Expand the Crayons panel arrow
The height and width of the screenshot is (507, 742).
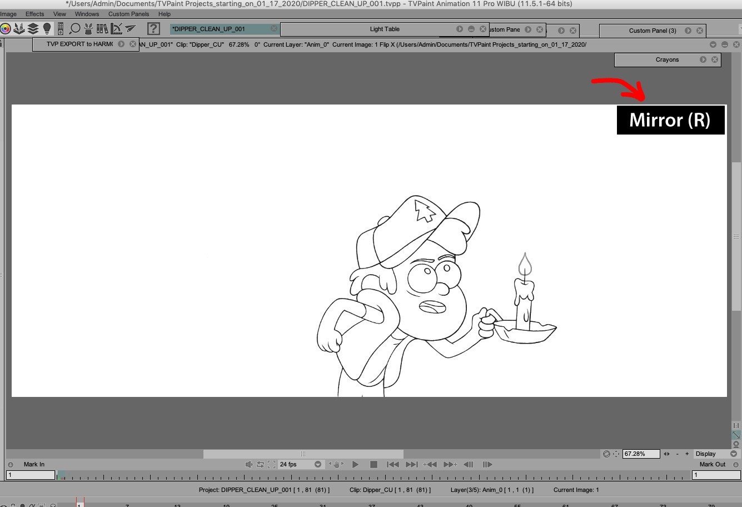click(x=703, y=59)
